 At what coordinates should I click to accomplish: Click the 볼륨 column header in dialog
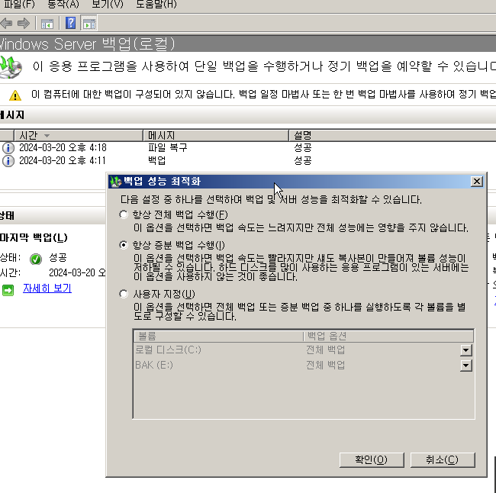click(x=218, y=336)
